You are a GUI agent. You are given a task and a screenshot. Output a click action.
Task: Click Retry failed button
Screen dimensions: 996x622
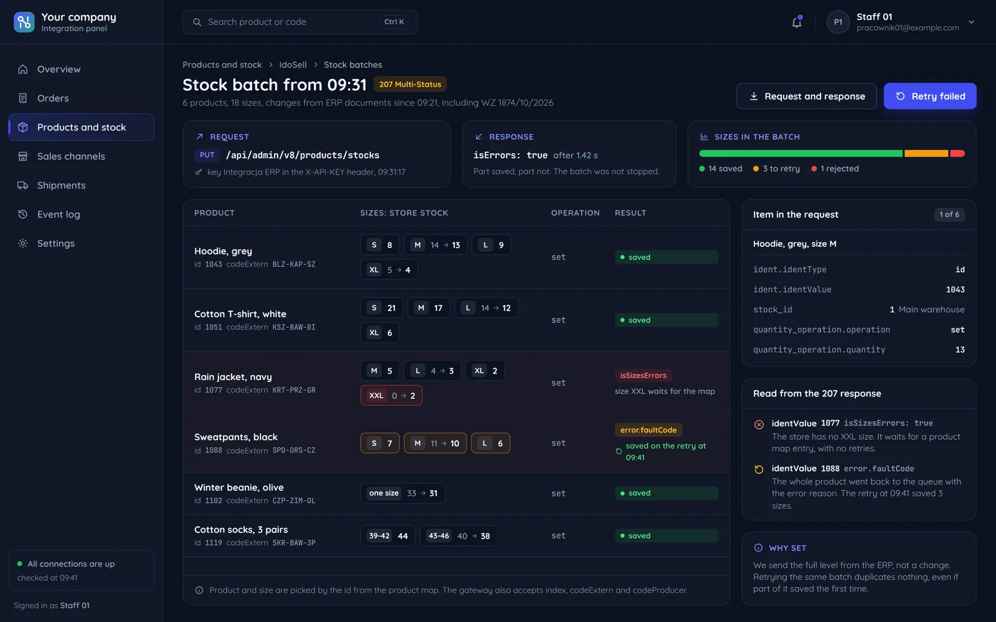(930, 96)
